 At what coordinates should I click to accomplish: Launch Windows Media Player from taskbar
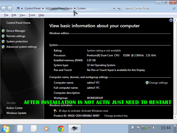[47, 129]
